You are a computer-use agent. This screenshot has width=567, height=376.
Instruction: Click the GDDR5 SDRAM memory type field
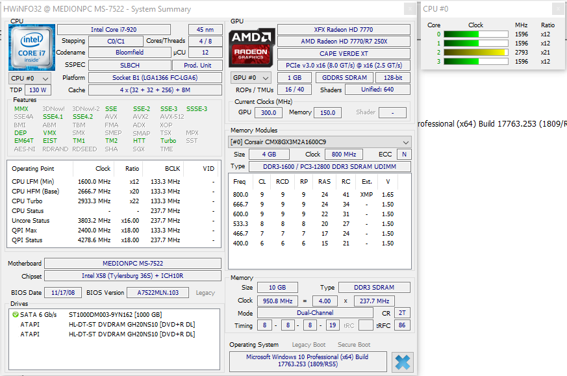coord(344,78)
